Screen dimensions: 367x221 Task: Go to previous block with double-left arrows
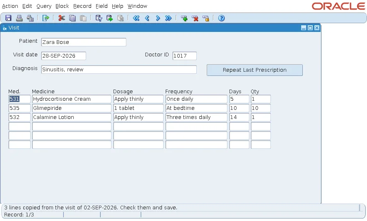coord(136,18)
